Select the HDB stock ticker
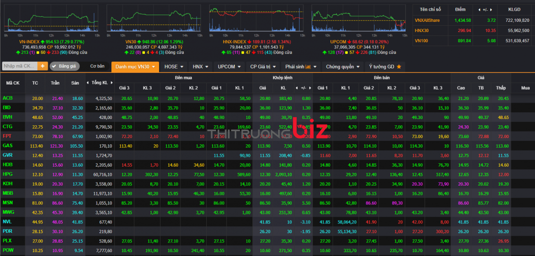Image resolution: width=535 pixels, height=256 pixels. tap(7, 165)
